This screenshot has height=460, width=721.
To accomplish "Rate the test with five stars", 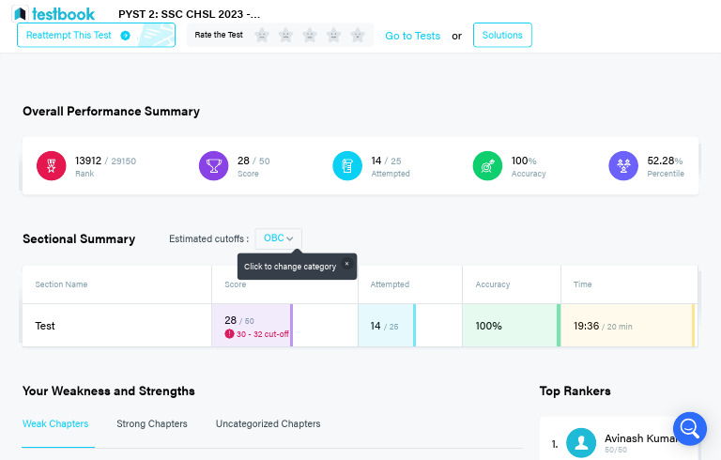I will pos(358,35).
